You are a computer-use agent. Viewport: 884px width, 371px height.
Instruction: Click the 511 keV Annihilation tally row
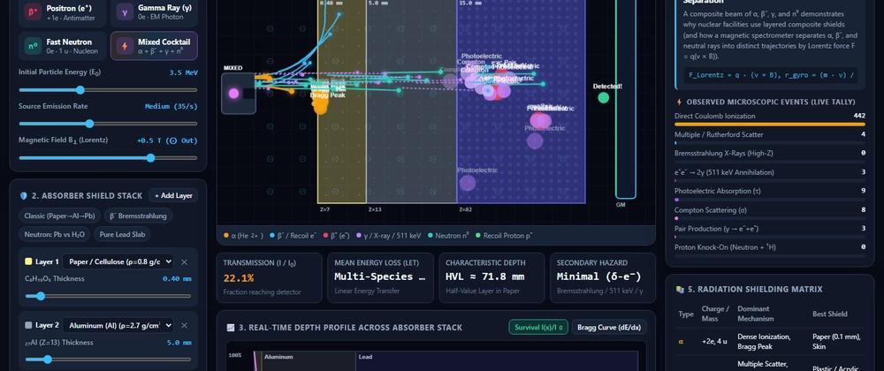[770, 175]
